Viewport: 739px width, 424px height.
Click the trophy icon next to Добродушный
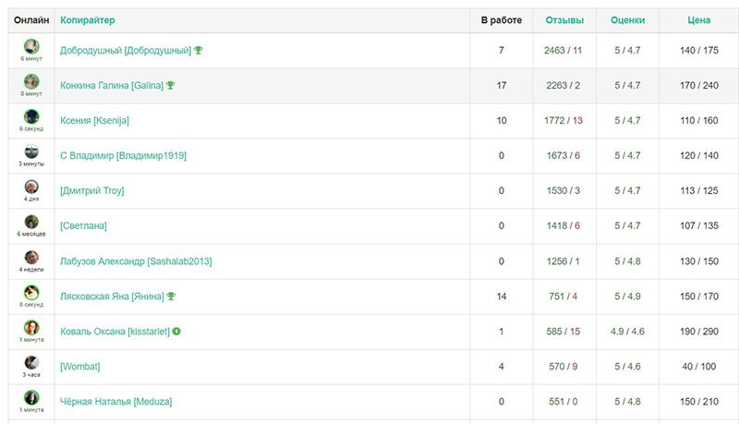pos(199,50)
